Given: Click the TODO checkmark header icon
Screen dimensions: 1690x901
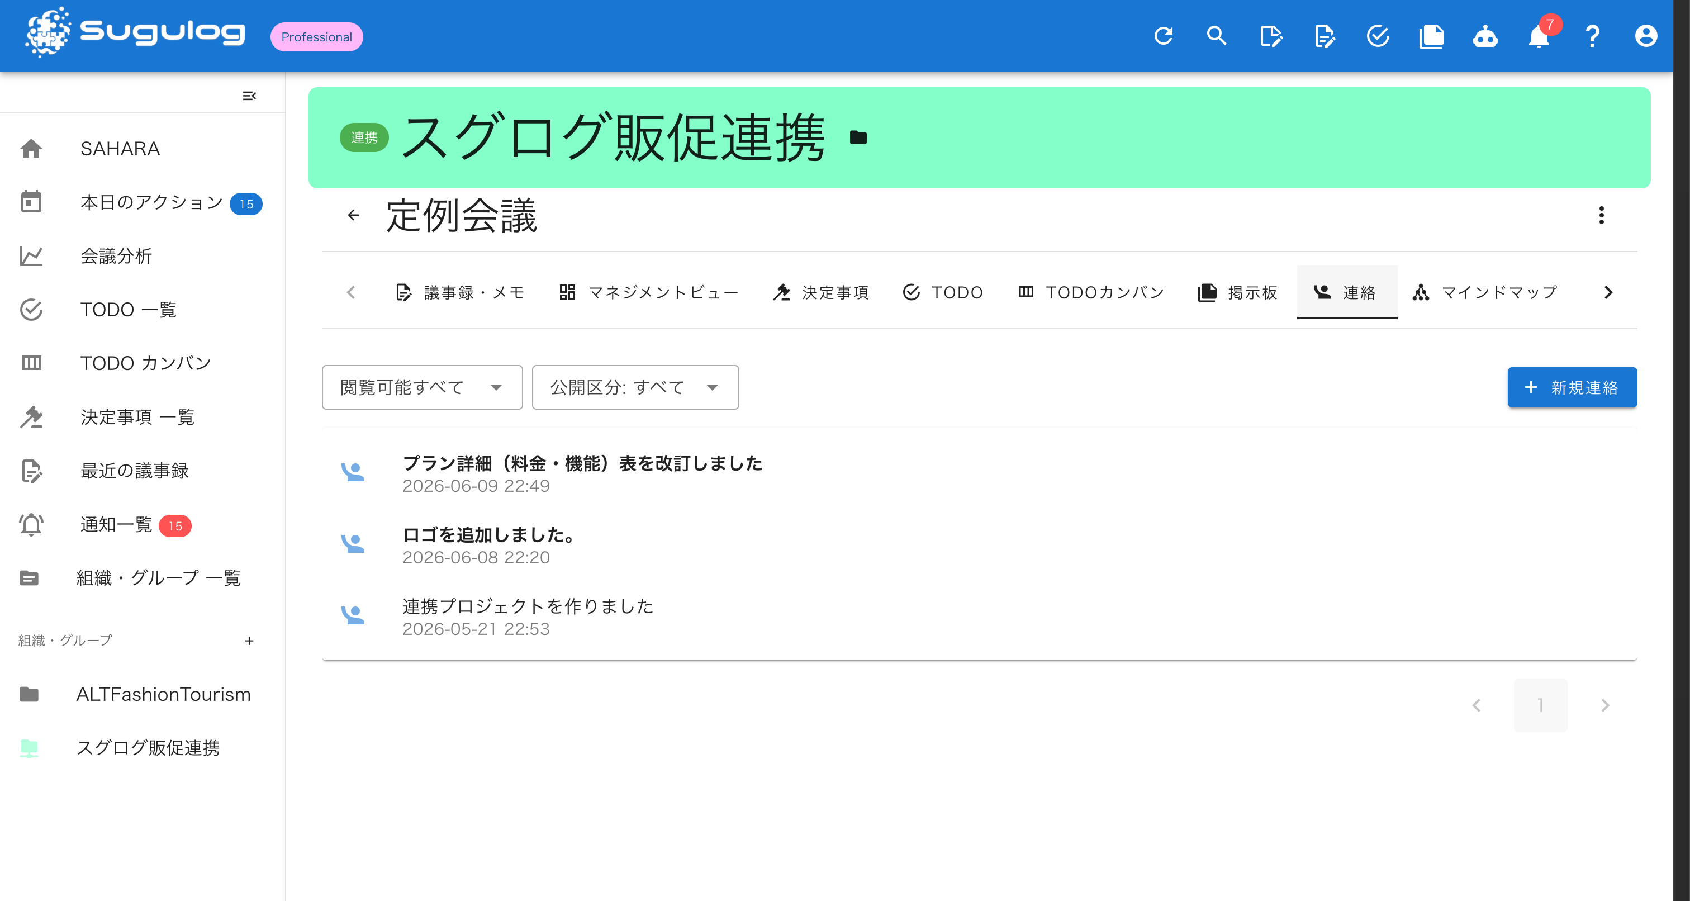Looking at the screenshot, I should point(1378,35).
